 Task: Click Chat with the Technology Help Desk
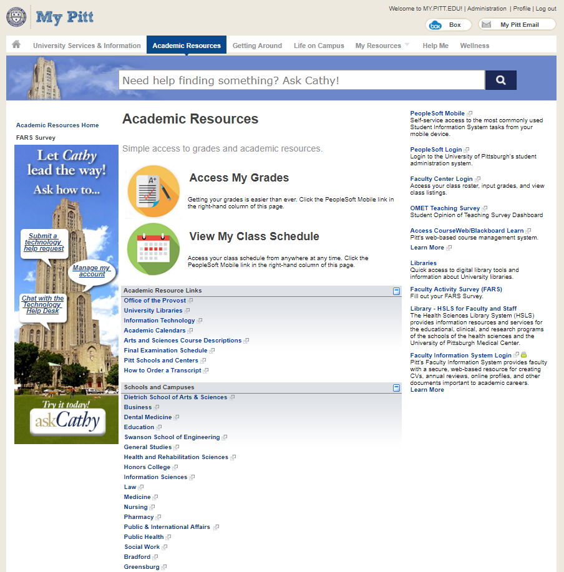pos(42,304)
